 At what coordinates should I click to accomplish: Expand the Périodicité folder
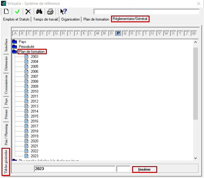coord(14,47)
